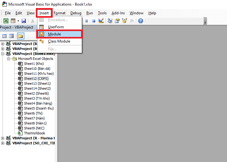Click the Class Module icon in Insert menu
Viewport: 227px width, 162px height.
tap(41, 41)
